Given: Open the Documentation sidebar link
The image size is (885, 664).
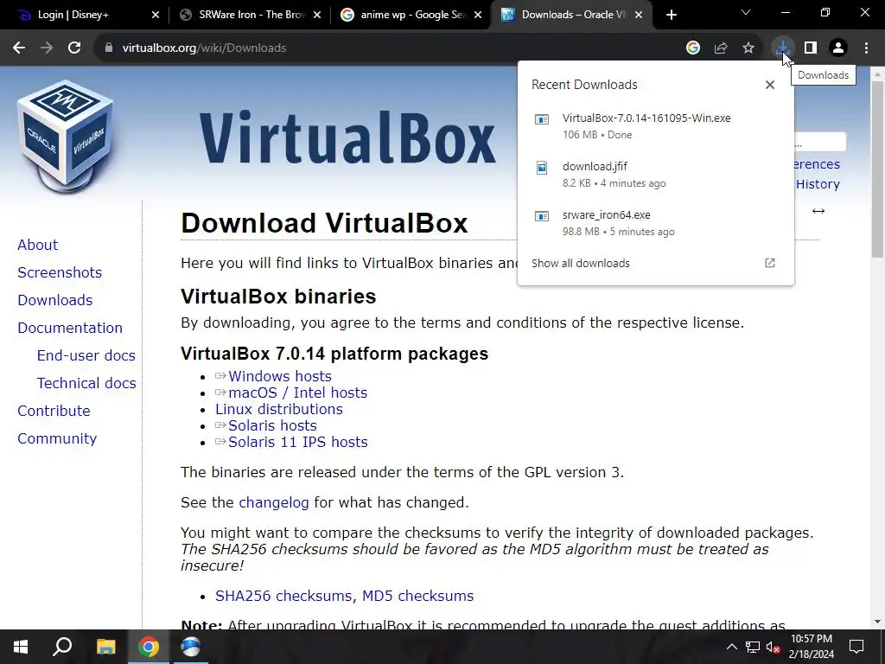Looking at the screenshot, I should (x=70, y=328).
